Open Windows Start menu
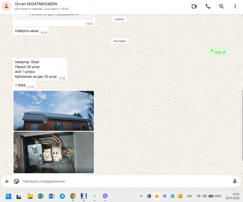Screen dimensions: 243x202 pos(8,196)
